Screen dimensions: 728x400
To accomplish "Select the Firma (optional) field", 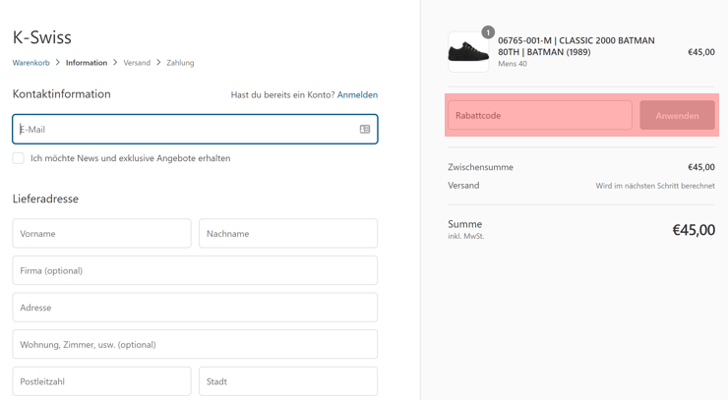I will pyautogui.click(x=195, y=270).
